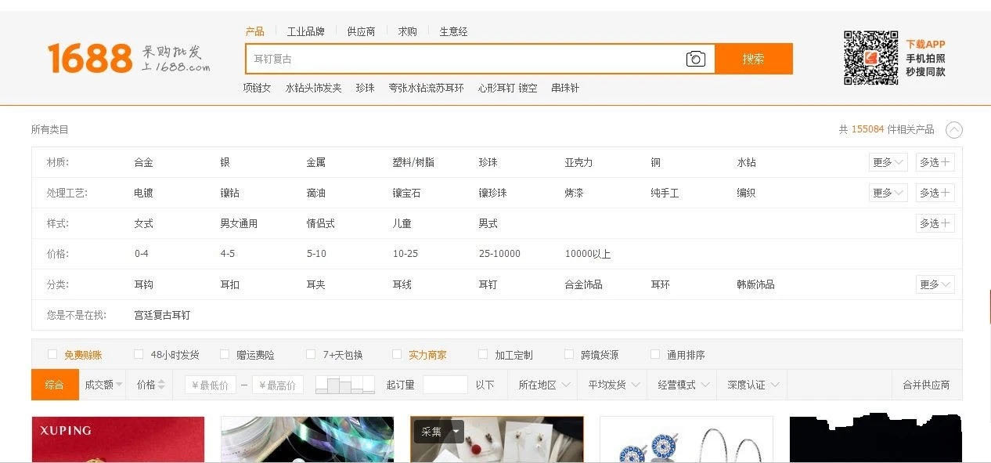
Task: Filter material by 合金
Action: (x=143, y=162)
